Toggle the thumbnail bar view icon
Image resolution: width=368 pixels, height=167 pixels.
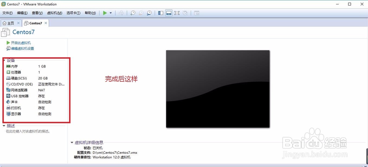tap(169, 13)
